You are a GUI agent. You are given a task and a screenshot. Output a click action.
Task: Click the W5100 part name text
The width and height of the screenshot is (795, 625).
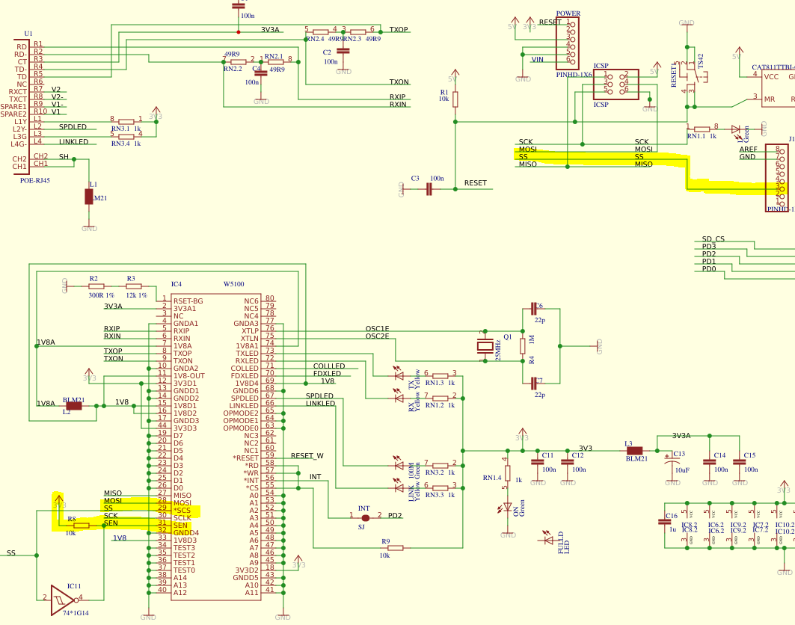[234, 284]
